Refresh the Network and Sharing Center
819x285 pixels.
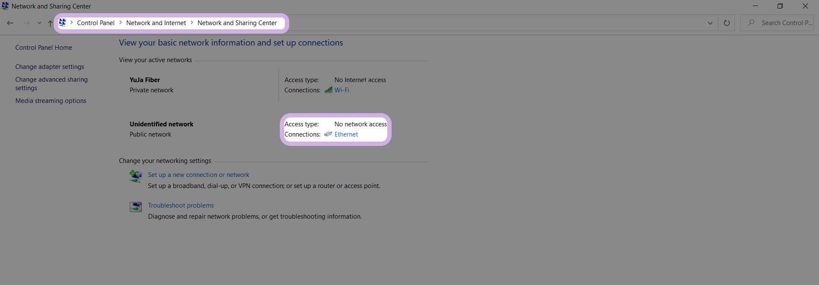[727, 23]
